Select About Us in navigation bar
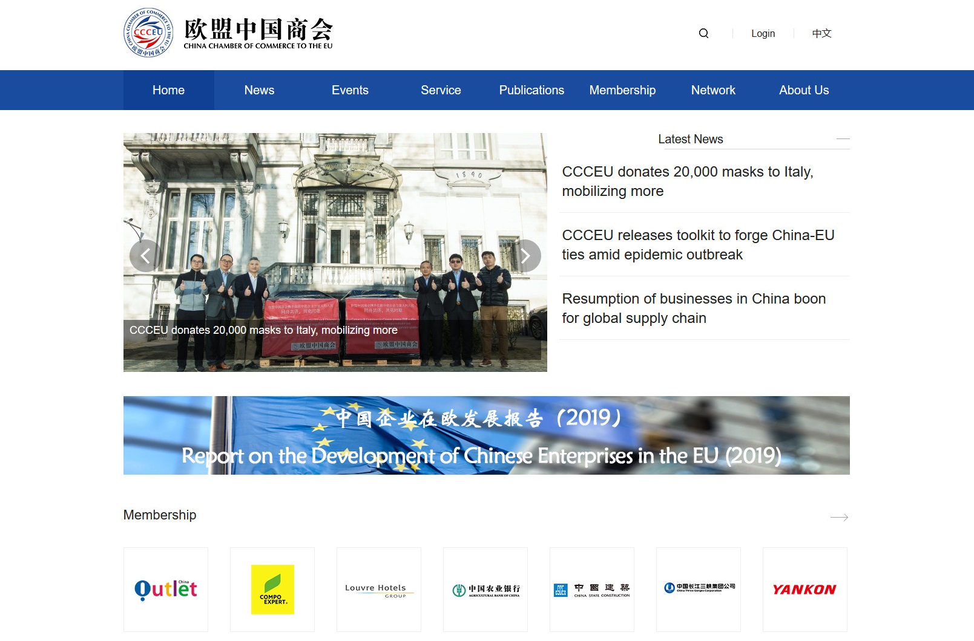974x641 pixels. [x=804, y=90]
